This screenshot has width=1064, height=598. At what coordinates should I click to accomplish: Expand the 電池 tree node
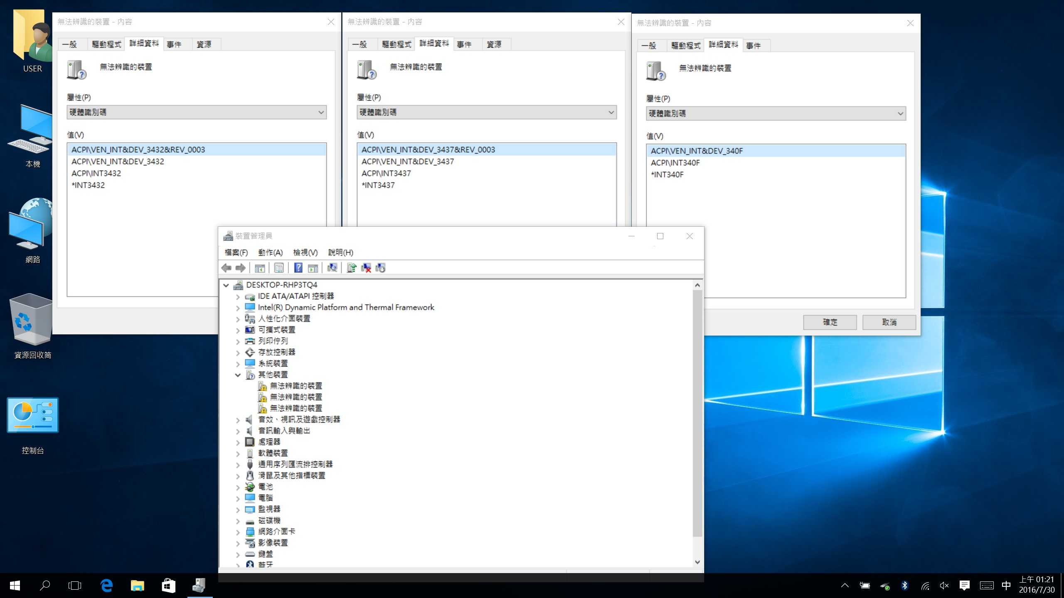pos(238,487)
